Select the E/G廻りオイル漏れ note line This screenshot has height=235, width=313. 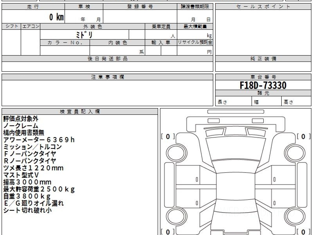pyautogui.click(x=33, y=203)
